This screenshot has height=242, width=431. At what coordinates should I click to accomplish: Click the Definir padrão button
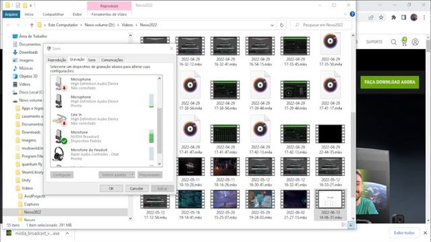pyautogui.click(x=114, y=175)
